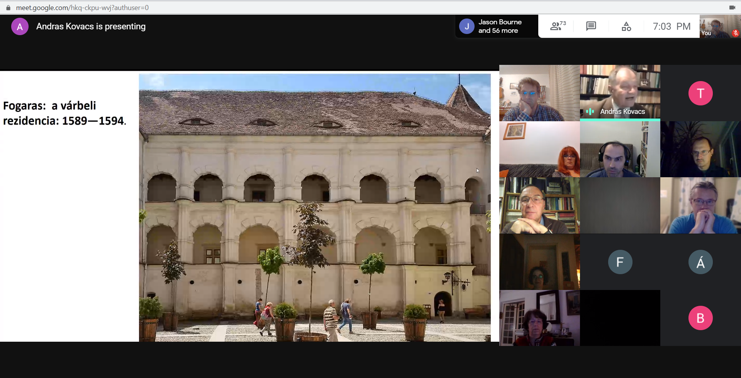Click 'Jason Bourne and 56 more' label
Image resolution: width=741 pixels, height=378 pixels.
point(500,26)
